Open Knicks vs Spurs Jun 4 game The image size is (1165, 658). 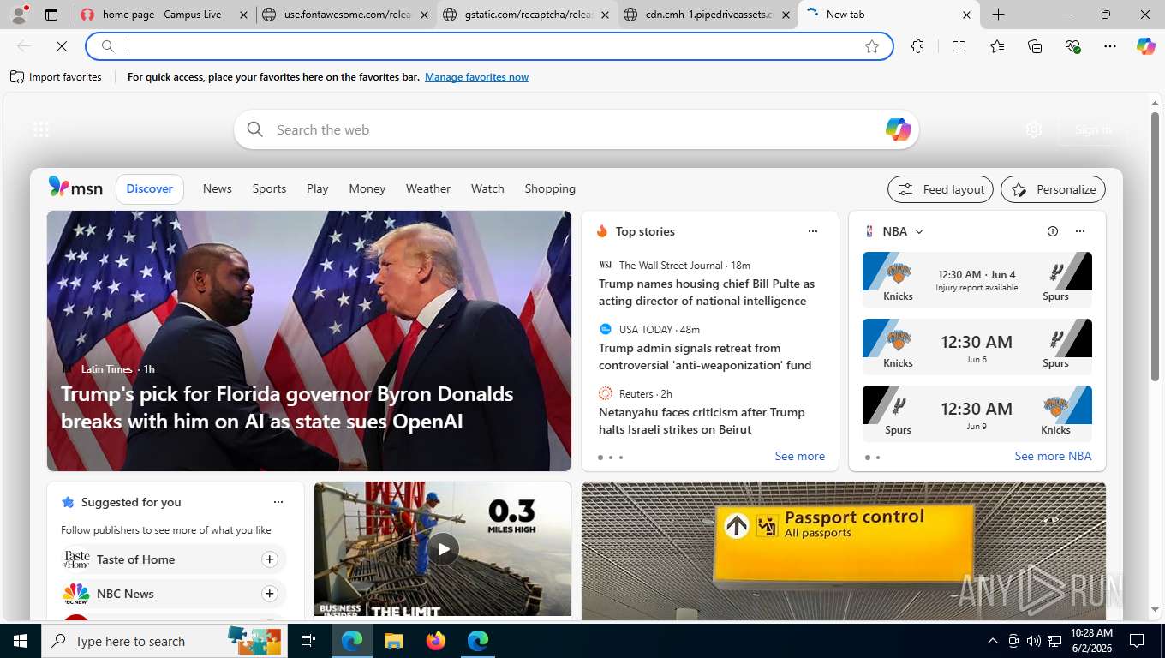pyautogui.click(x=977, y=280)
